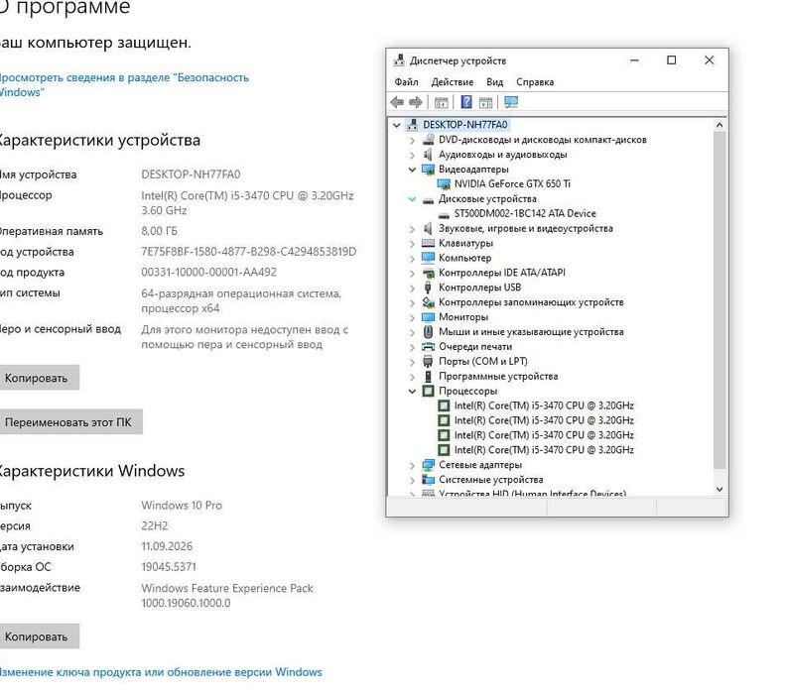This screenshot has height=694, width=785.
Task: Collapse the Процессоры category
Action: click(412, 391)
